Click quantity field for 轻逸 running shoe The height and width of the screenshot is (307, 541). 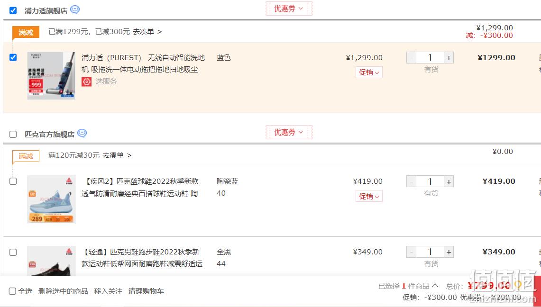[430, 252]
